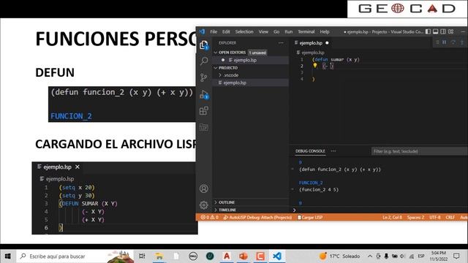Screen dimensions: 468x263
Task: Open the Selection menu
Action: click(244, 31)
